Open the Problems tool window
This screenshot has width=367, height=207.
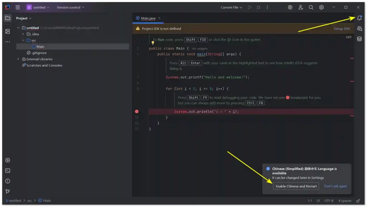[x=8, y=181]
